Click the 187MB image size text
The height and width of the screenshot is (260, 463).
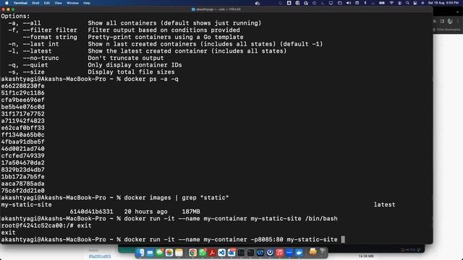(x=191, y=212)
